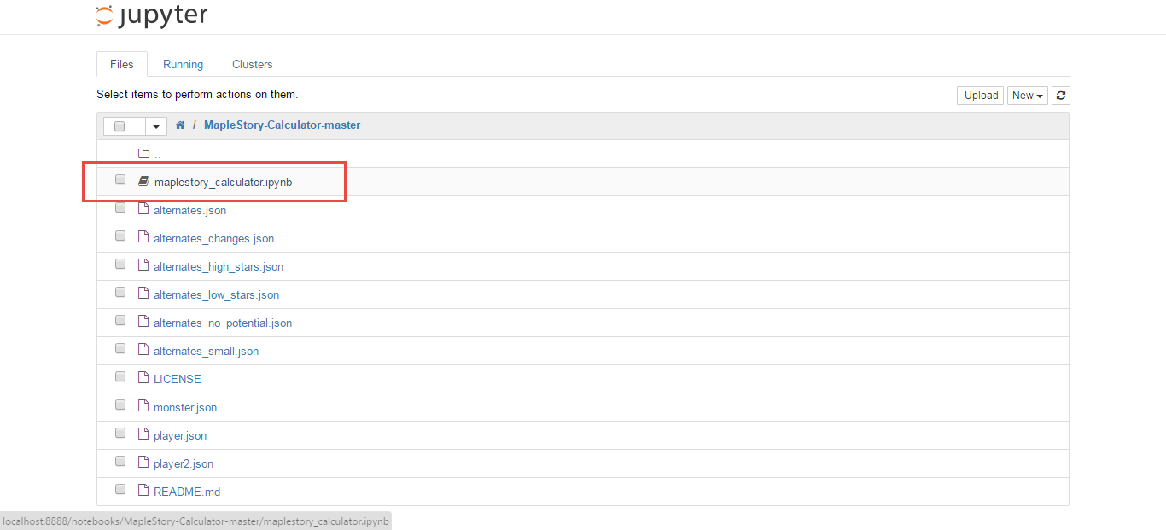This screenshot has height=530, width=1166.
Task: Select checkbox for alternates_changes.json
Action: [x=120, y=236]
